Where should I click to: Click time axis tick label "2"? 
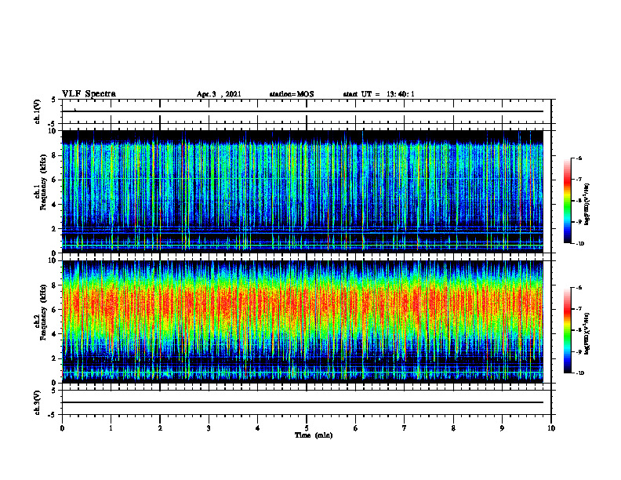tap(160, 428)
